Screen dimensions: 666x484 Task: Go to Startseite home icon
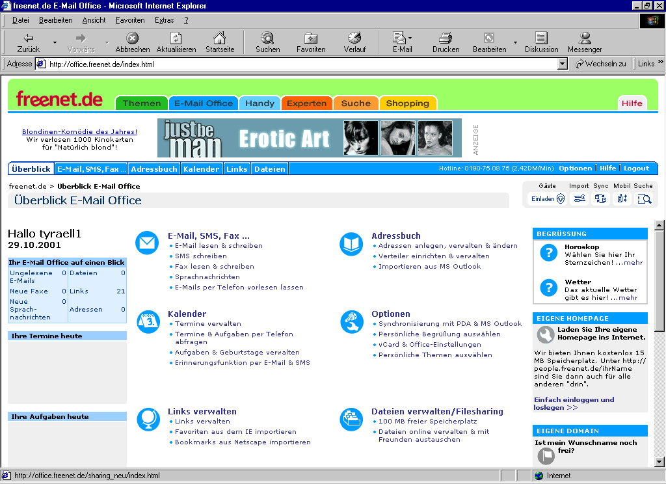(220, 38)
